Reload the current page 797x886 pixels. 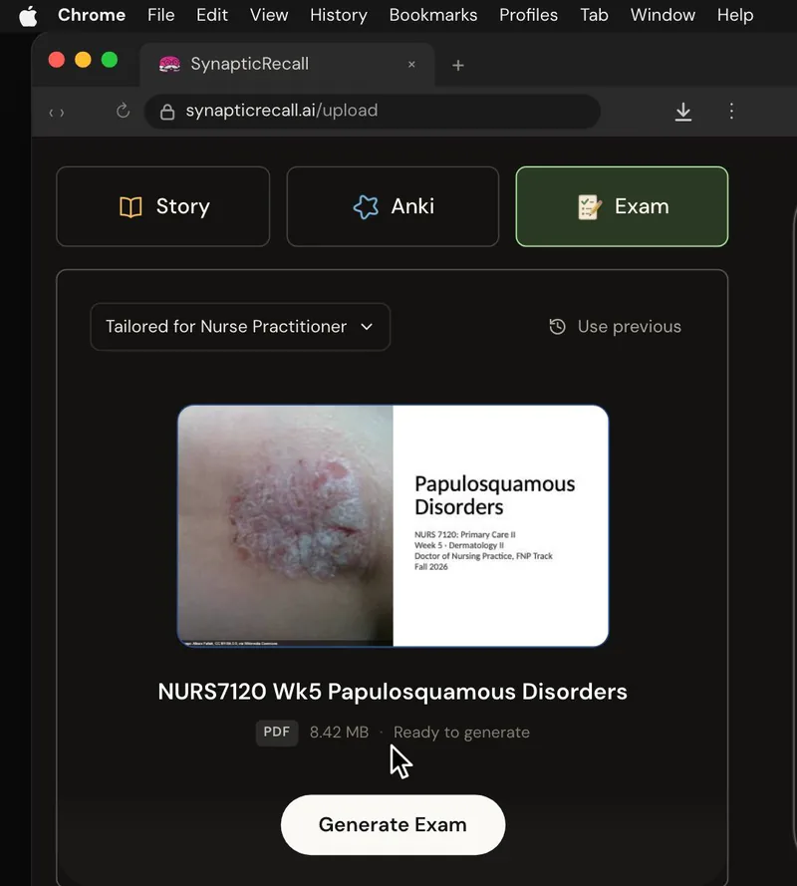tap(123, 111)
